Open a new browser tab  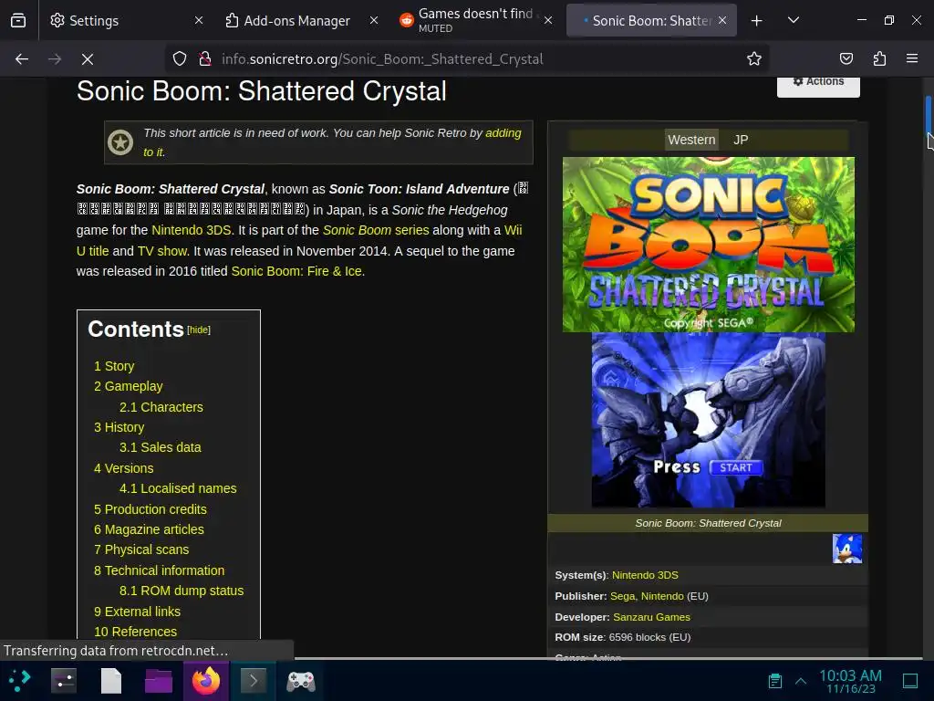coord(756,21)
